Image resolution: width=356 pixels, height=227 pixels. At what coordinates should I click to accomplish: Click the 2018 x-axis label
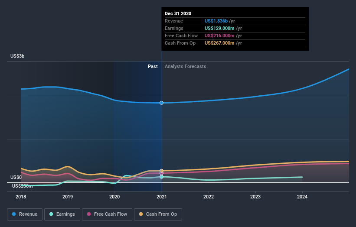tap(21, 197)
